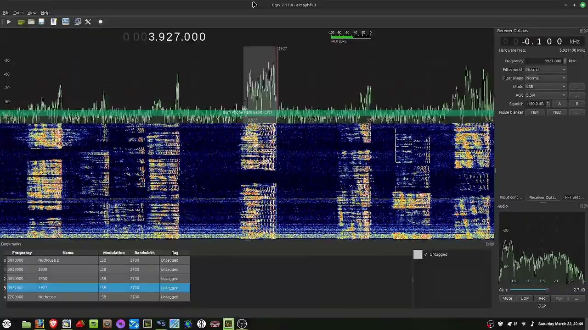Screen dimensions: 588x330
Task: Launch Firefox from the taskbar
Action: point(40,324)
